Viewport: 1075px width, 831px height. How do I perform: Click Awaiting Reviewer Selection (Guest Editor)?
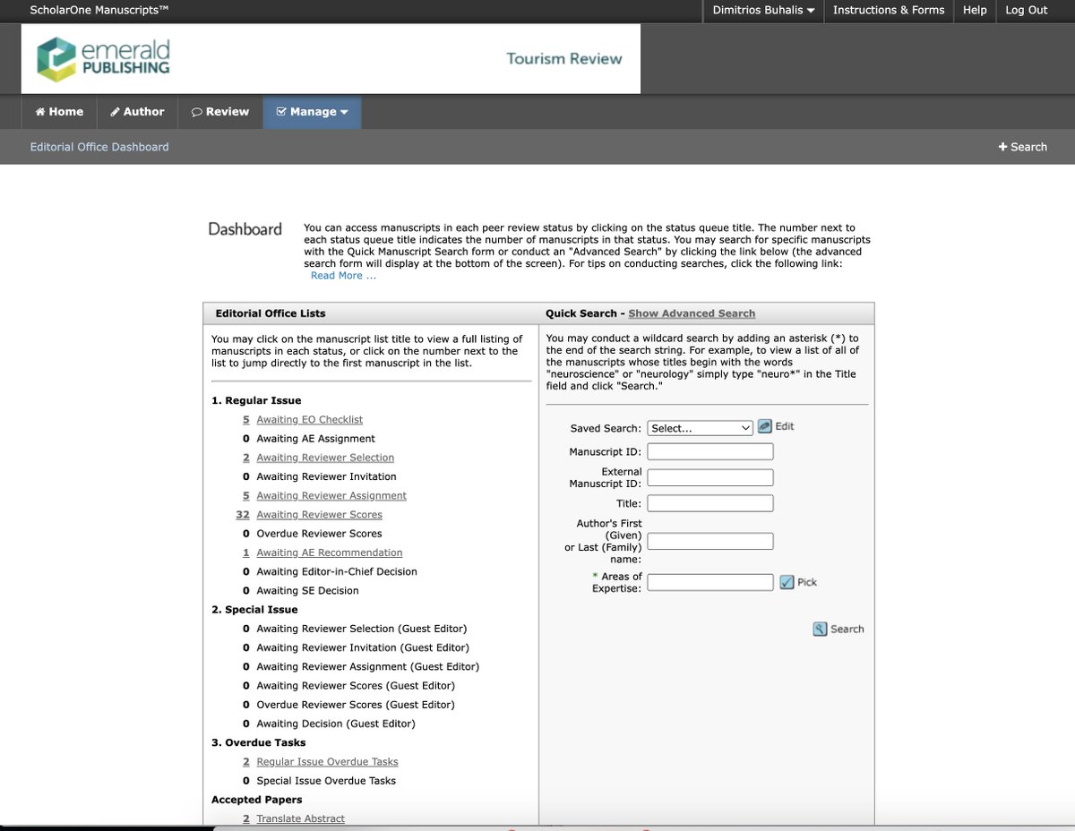pos(362,630)
